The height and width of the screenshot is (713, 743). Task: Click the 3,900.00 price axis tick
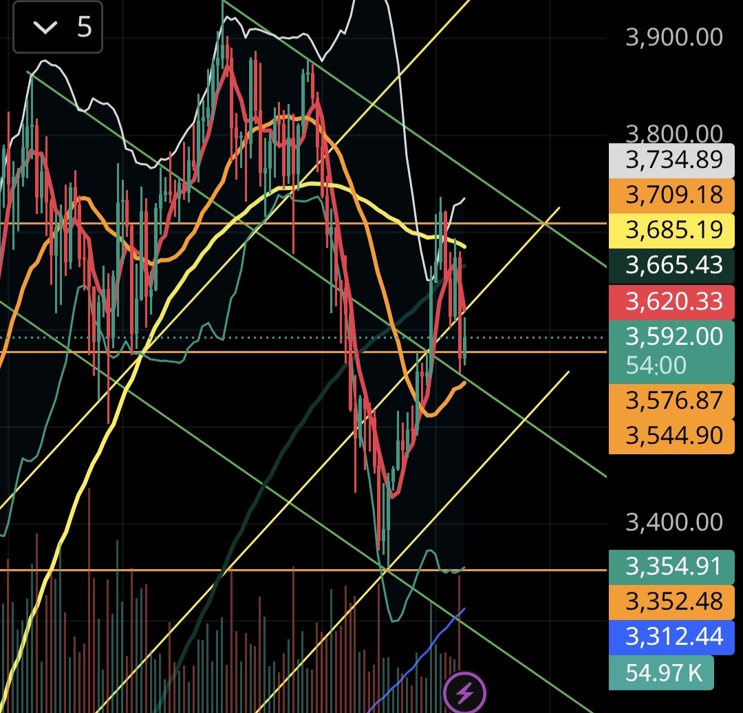pos(674,37)
